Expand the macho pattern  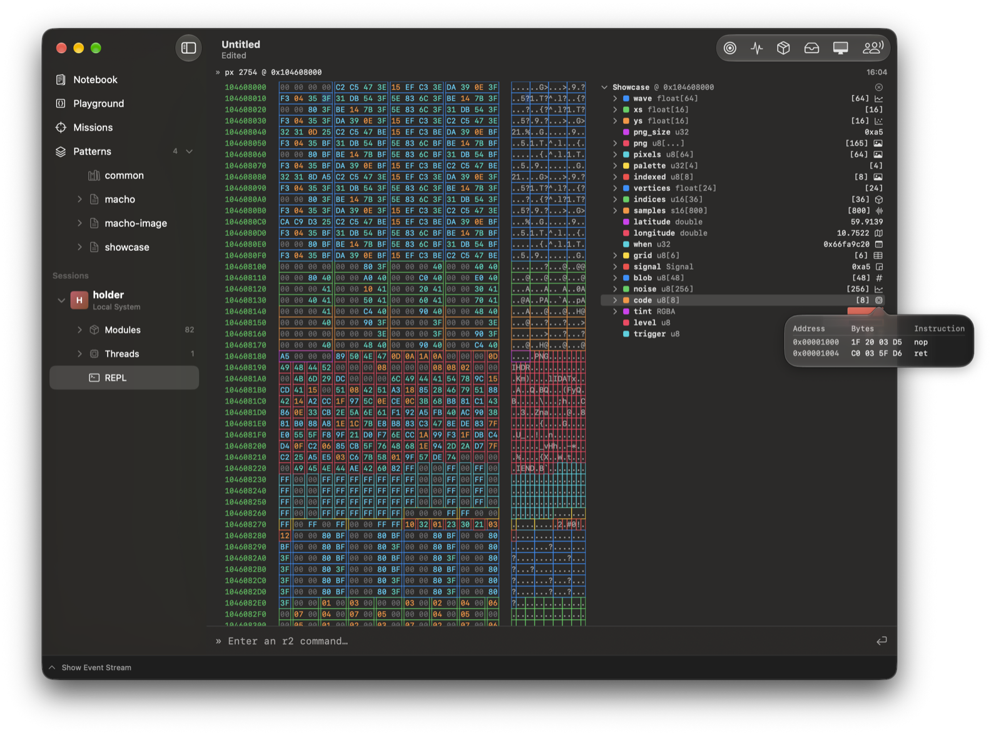(x=79, y=199)
